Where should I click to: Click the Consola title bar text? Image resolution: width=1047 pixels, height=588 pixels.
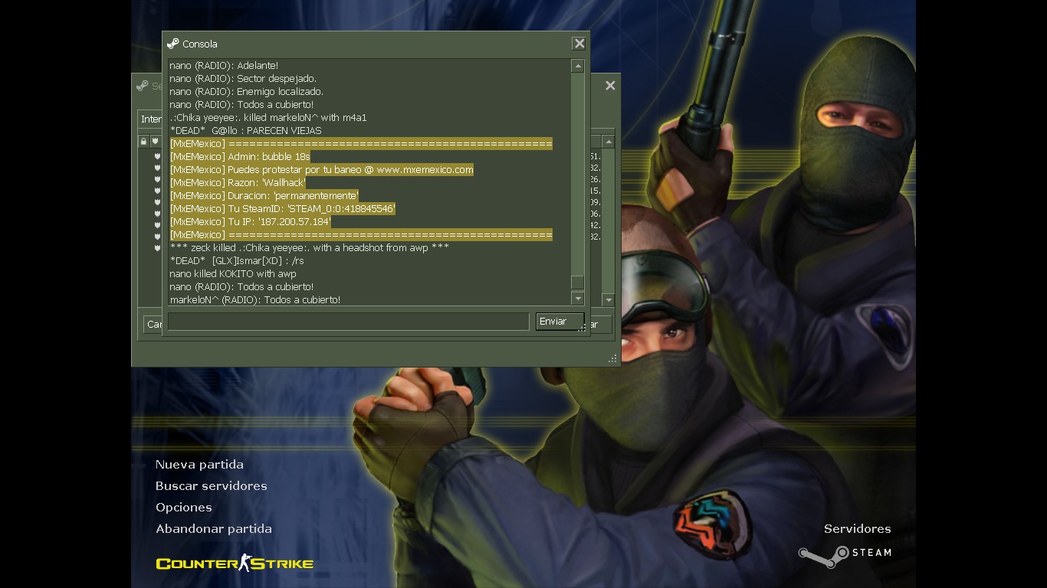pyautogui.click(x=200, y=44)
